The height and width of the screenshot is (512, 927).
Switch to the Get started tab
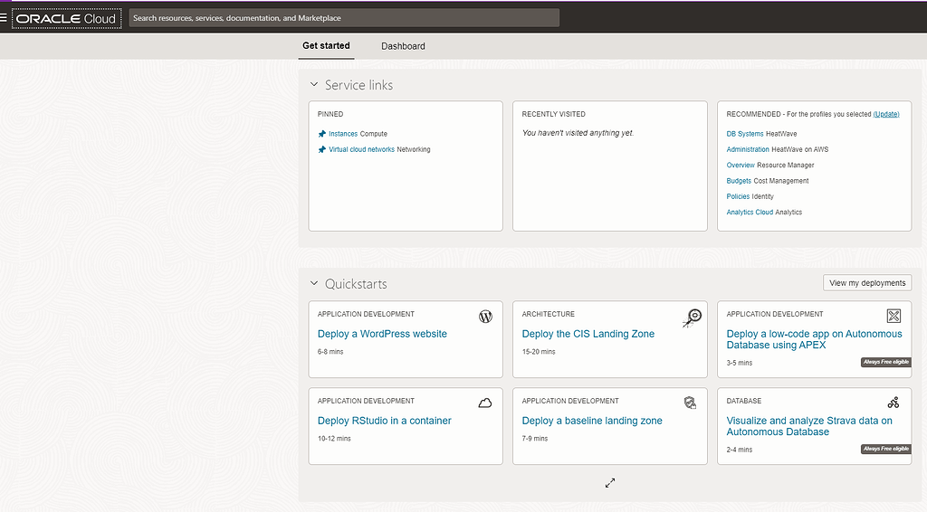tap(326, 45)
